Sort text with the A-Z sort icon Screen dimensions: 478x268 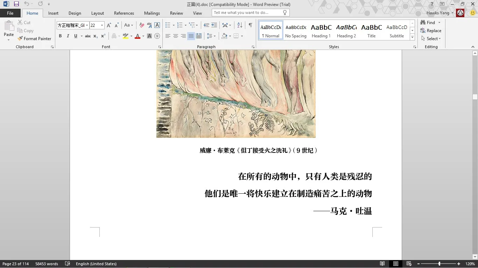click(240, 25)
